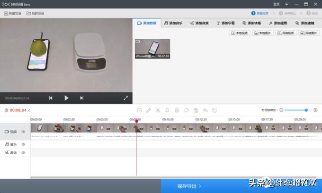Click the undo arrow icon
The width and height of the screenshot is (322, 193).
click(205, 110)
